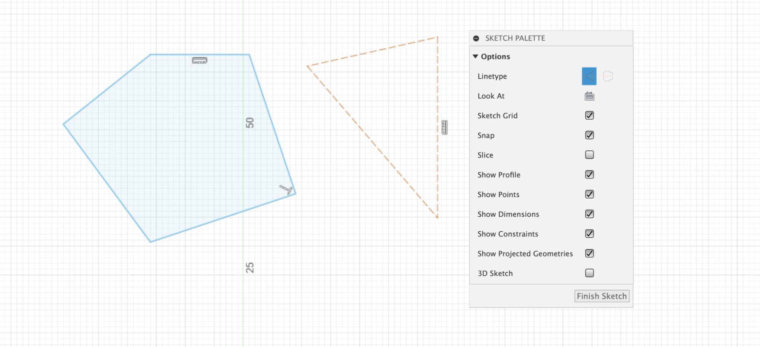
Task: Click the Look At icon
Action: (589, 96)
